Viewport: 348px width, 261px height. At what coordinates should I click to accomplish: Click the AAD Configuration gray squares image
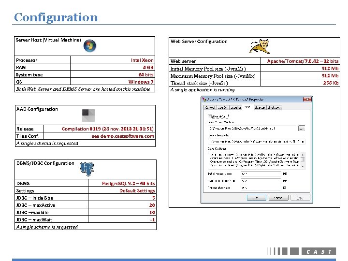[88, 116]
